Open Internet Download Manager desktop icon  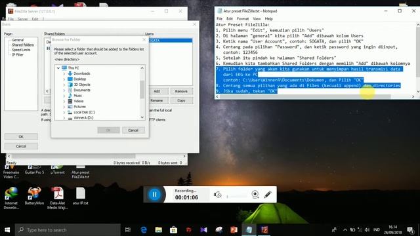(11, 198)
